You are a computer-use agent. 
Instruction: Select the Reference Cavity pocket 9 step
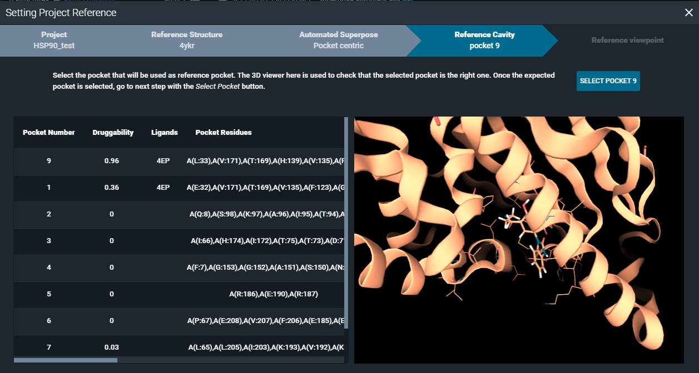484,40
